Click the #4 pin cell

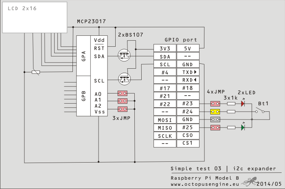[x=165, y=72]
